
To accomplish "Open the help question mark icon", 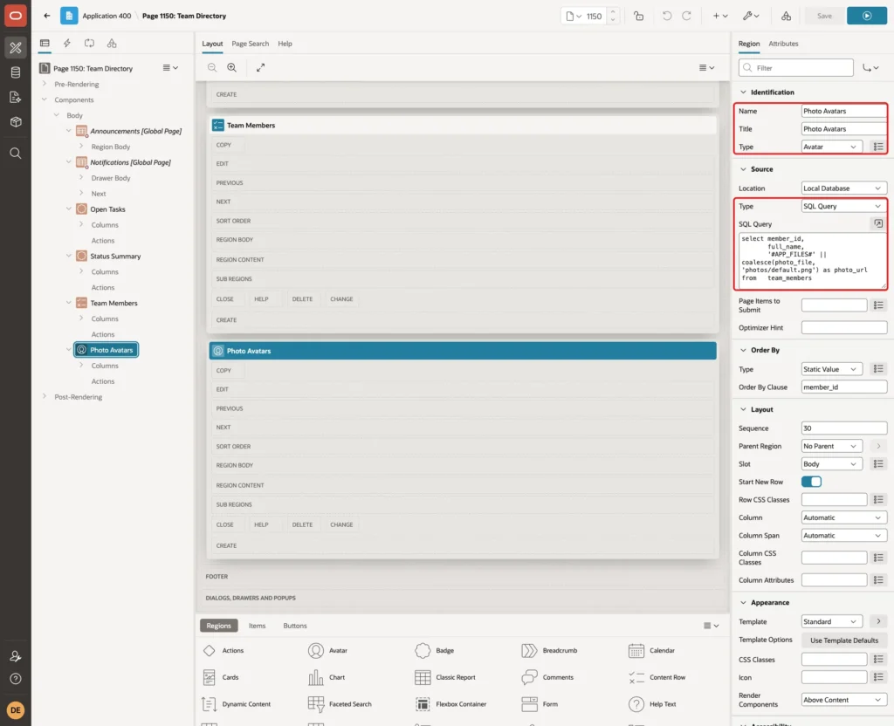I will click(x=16, y=679).
